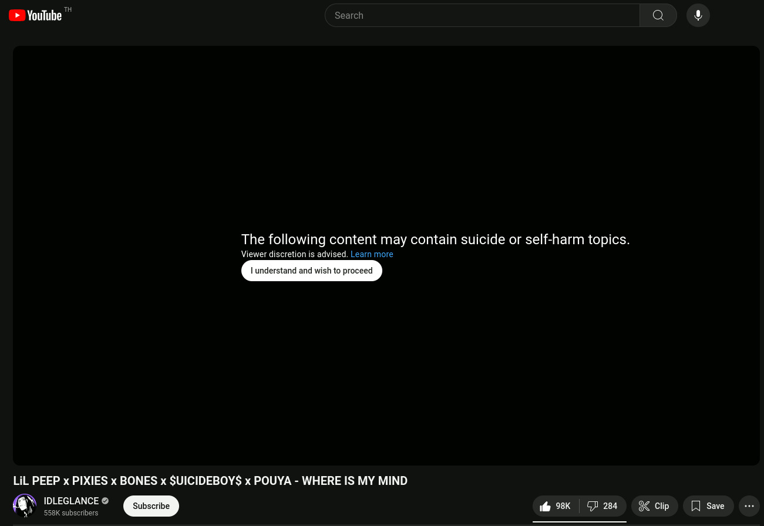764x526 pixels.
Task: Dislike the video with the thumbs-down icon
Action: (603, 506)
